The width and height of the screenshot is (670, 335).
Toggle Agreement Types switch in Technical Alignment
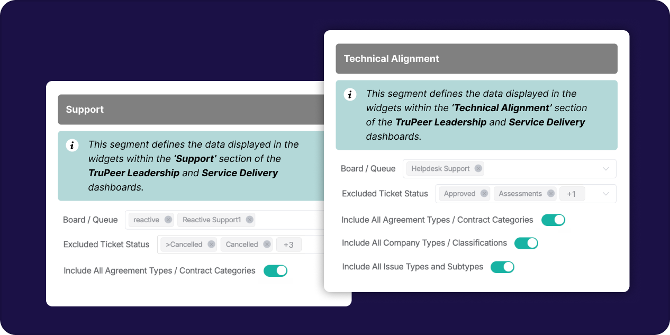click(553, 220)
